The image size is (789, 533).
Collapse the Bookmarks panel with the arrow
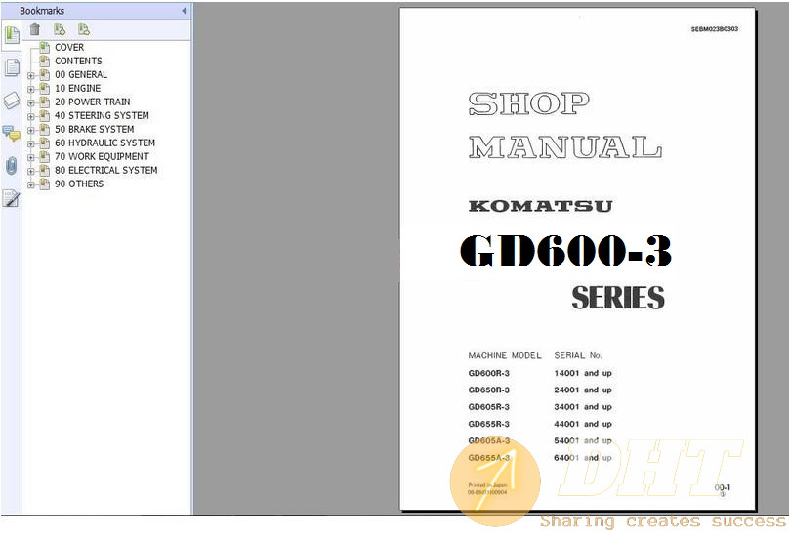pyautogui.click(x=184, y=11)
